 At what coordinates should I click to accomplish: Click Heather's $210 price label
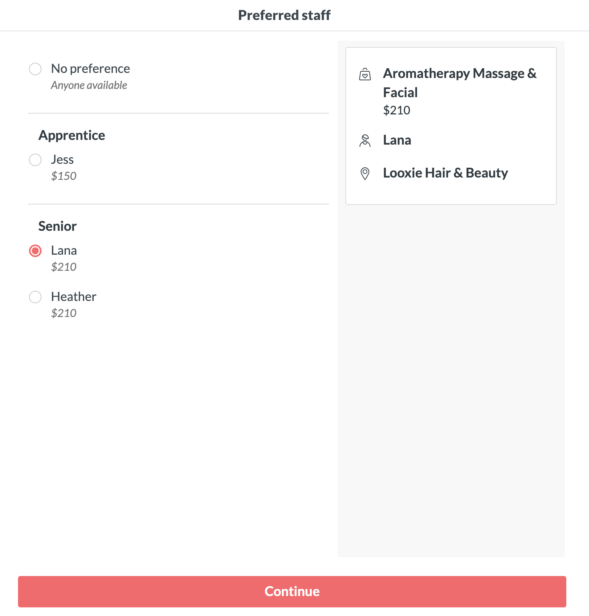[64, 313]
